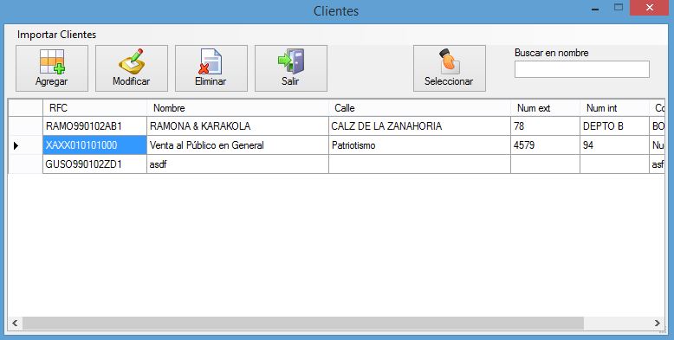Click the horizontal scrollbar right arrow
674x340 pixels.
658,324
